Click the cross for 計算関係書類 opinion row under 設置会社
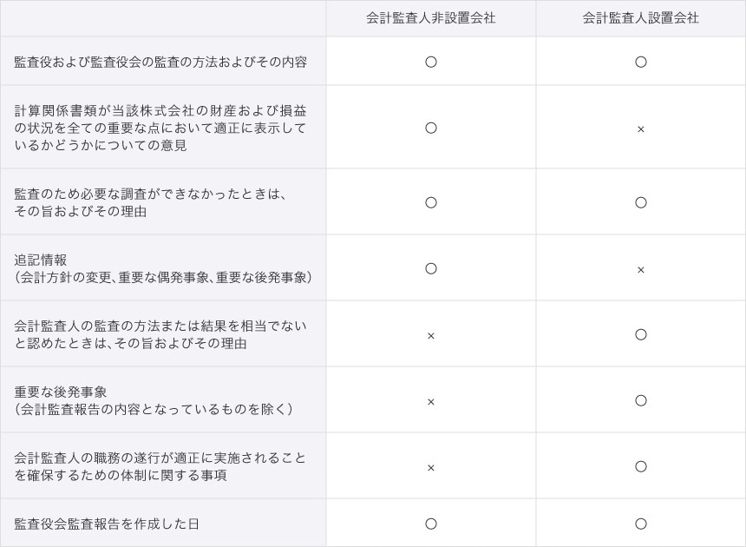This screenshot has width=746, height=547. pyautogui.click(x=640, y=129)
